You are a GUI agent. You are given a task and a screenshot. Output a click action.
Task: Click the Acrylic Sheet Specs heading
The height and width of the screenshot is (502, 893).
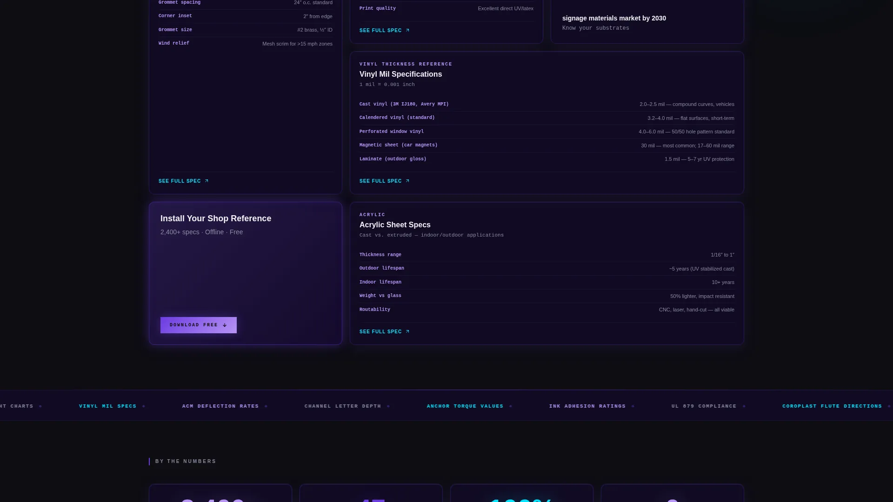395,225
